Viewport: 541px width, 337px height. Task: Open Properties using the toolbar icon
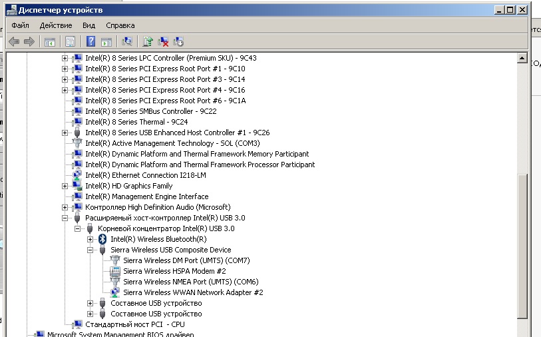[x=70, y=42]
